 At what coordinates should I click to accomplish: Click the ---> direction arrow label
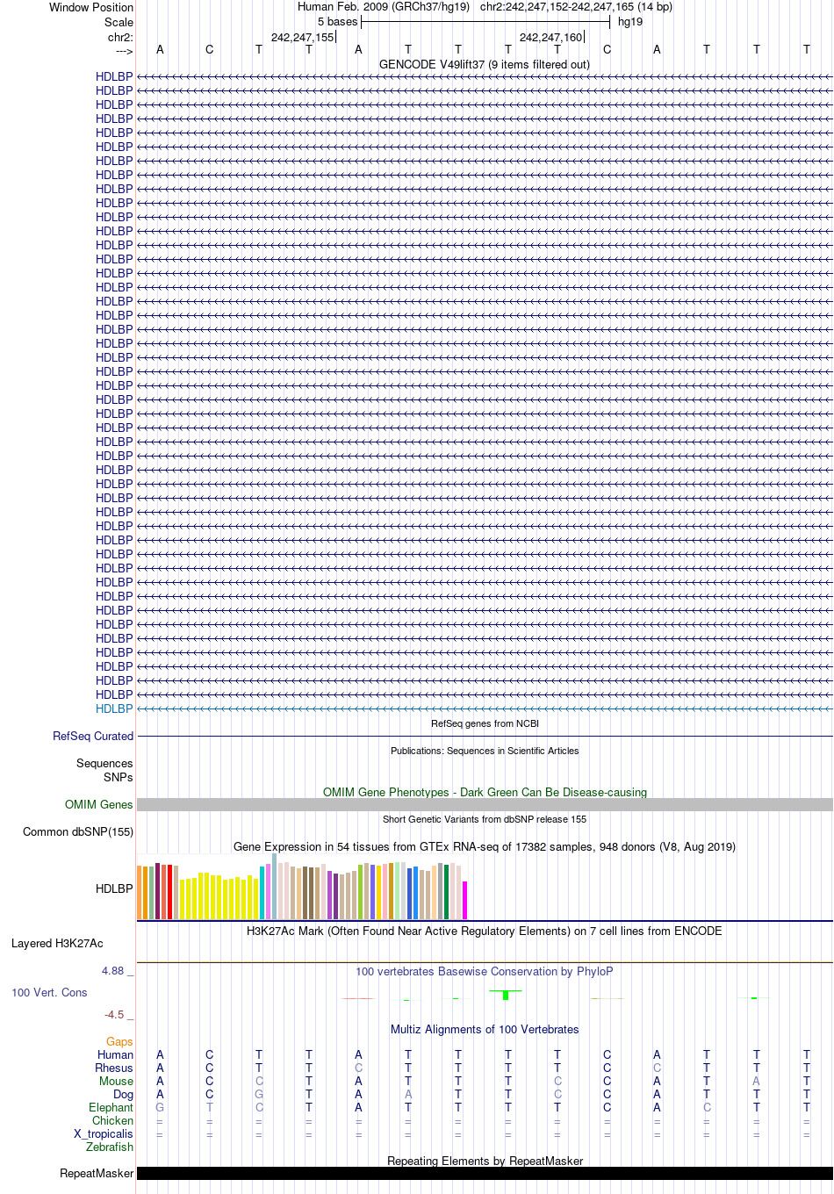pos(124,51)
